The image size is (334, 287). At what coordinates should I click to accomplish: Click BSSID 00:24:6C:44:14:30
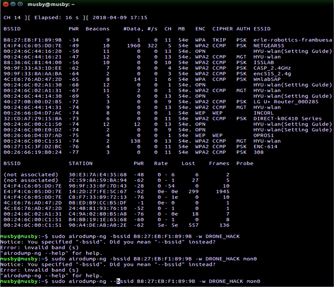click(x=32, y=96)
